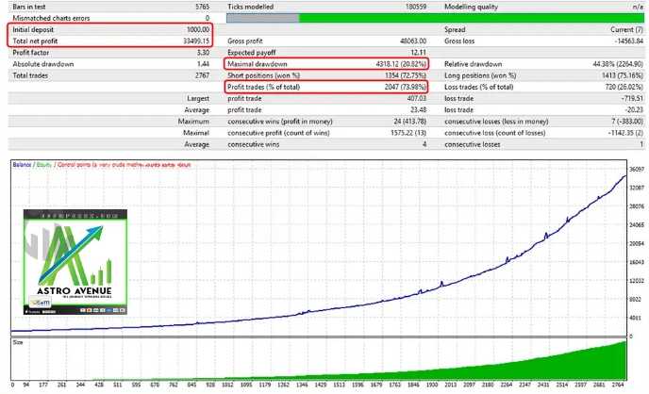Click the total net profit value 33499.15
649x394 pixels.
pos(196,41)
